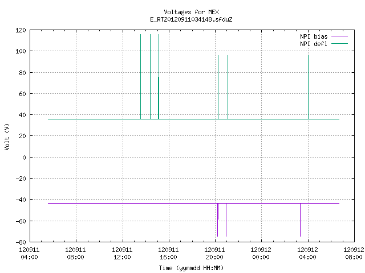Click the y-axis tick label 120
The height and width of the screenshot is (273, 365).
(x=21, y=30)
